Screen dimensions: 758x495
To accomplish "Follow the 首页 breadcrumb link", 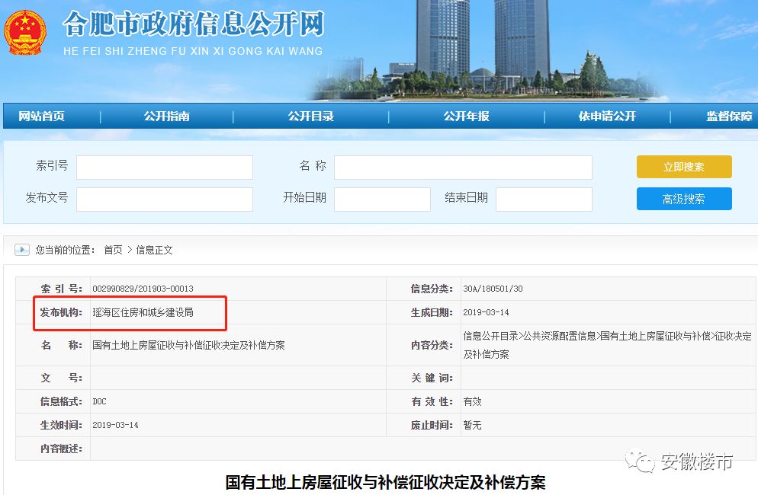I will [113, 250].
